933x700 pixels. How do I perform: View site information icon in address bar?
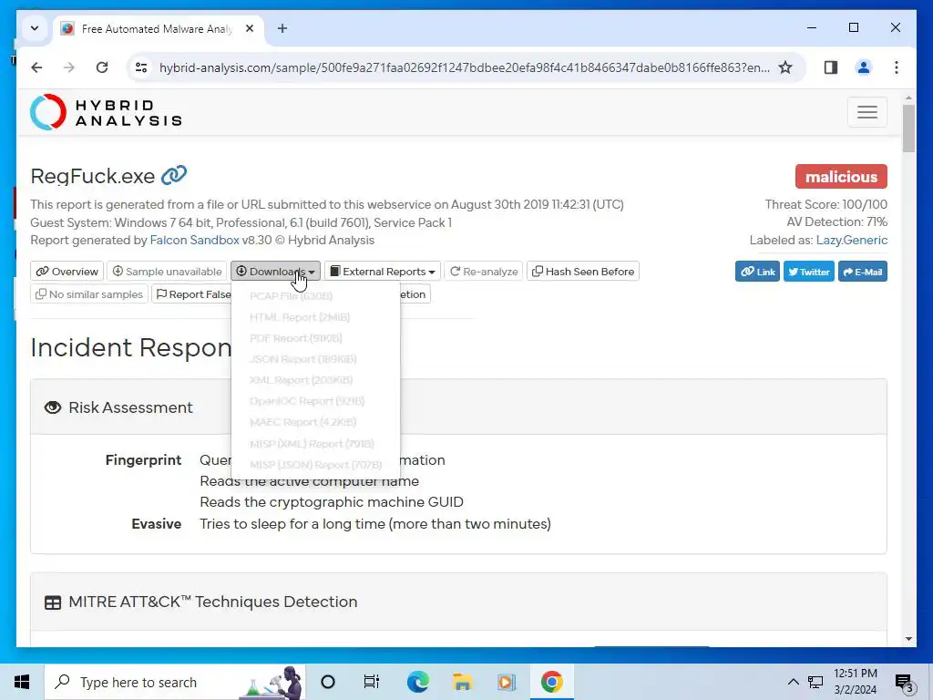[x=141, y=67]
